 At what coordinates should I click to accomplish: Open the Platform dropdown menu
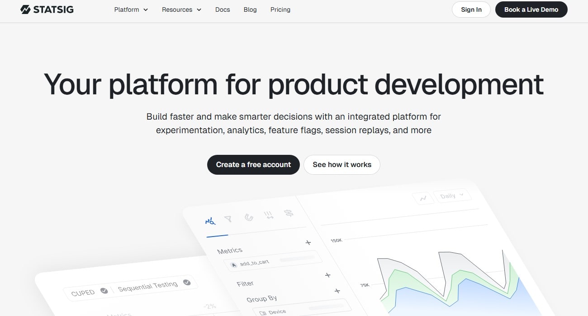tap(131, 9)
